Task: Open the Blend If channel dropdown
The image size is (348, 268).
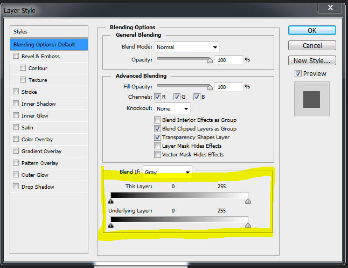Action: pyautogui.click(x=168, y=172)
